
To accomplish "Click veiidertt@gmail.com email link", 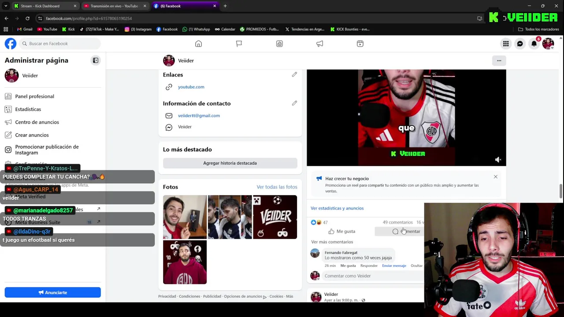I will [x=199, y=115].
